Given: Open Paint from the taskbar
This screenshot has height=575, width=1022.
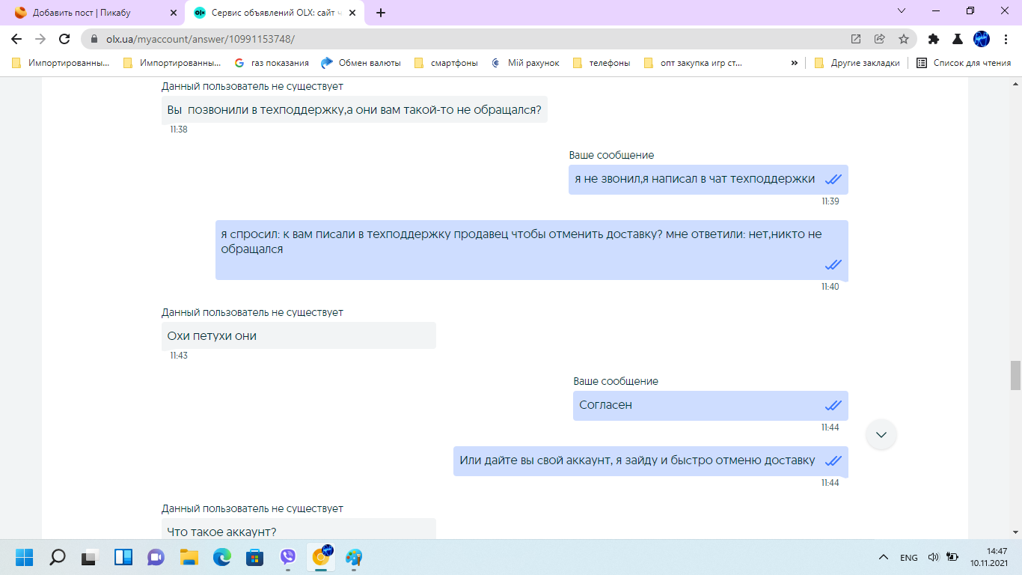Looking at the screenshot, I should (354, 557).
